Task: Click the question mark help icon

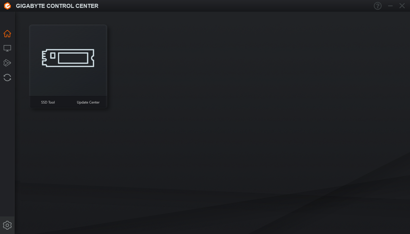Action: pos(378,6)
